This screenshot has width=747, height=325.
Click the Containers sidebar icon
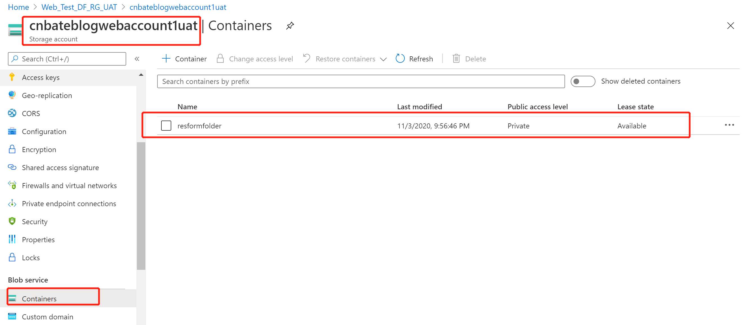[x=12, y=298]
